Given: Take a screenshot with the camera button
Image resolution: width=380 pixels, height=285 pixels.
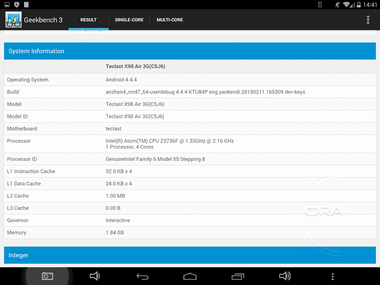Looking at the screenshot, I should click(47, 276).
